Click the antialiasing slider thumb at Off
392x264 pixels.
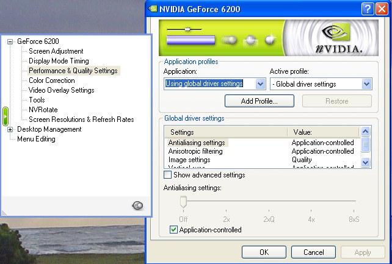tap(183, 202)
